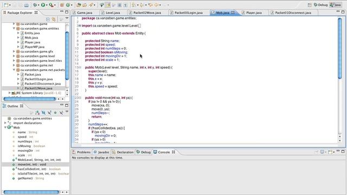The height and width of the screenshot is (195, 347).
Task: Collapse the ca.vanzeben.game.entities package
Action: coord(14,28)
